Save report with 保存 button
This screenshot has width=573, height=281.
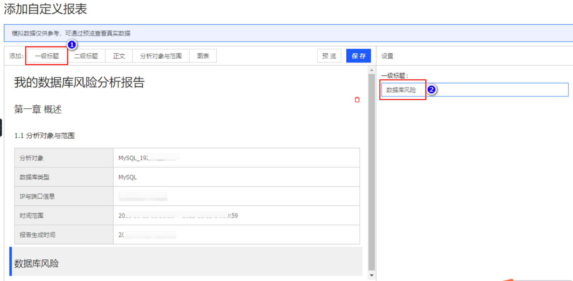pyautogui.click(x=358, y=56)
